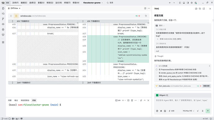Expand the 614 hidden lines above
214x120 pixels.
point(12,21)
